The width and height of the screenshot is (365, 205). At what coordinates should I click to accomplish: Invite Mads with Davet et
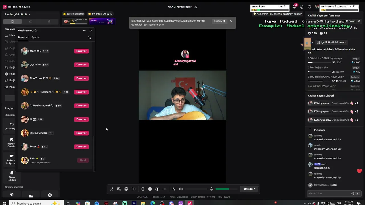pyautogui.click(x=81, y=51)
